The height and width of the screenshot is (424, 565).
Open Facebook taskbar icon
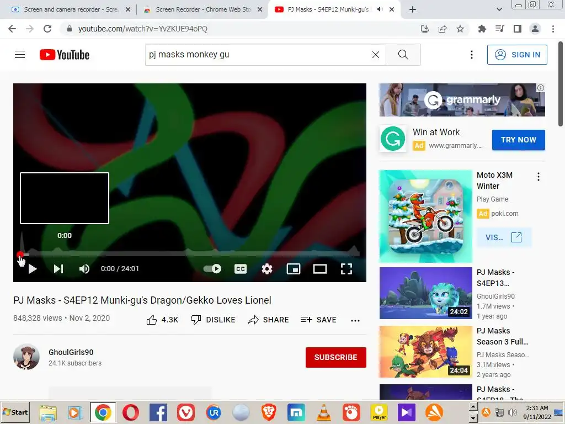[x=158, y=412]
